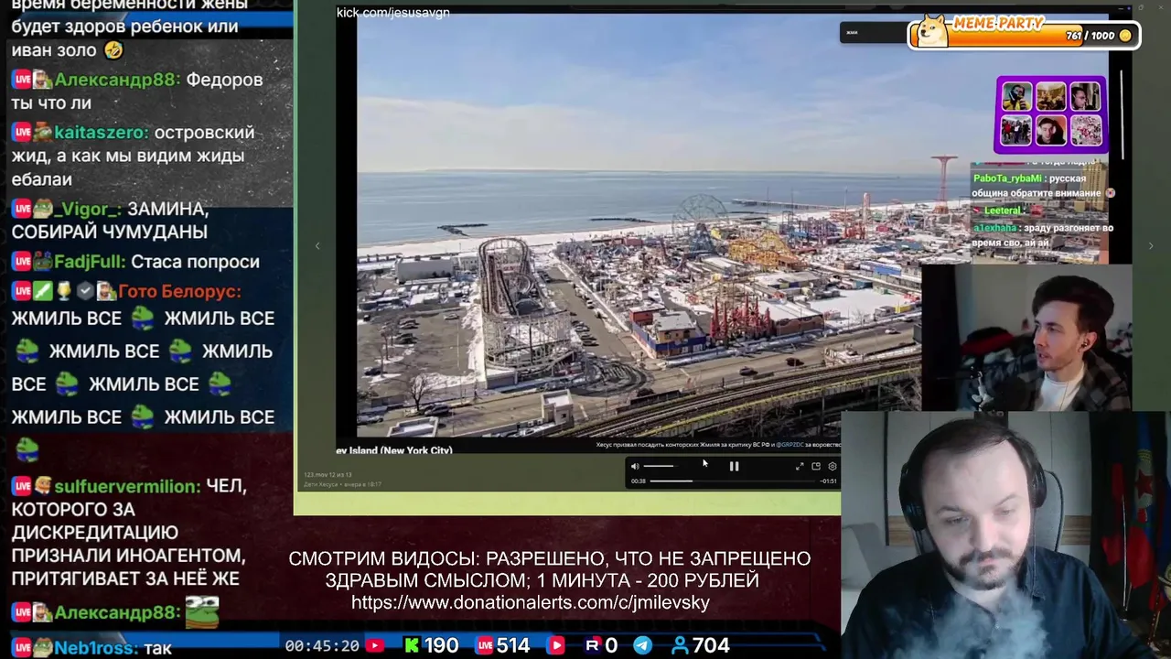Click the red play icon before Rutube
This screenshot has width=1171, height=659.
pos(556,645)
